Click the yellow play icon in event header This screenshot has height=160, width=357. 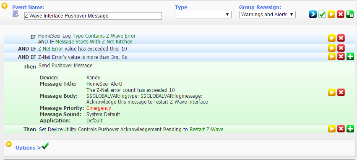pyautogui.click(x=331, y=15)
